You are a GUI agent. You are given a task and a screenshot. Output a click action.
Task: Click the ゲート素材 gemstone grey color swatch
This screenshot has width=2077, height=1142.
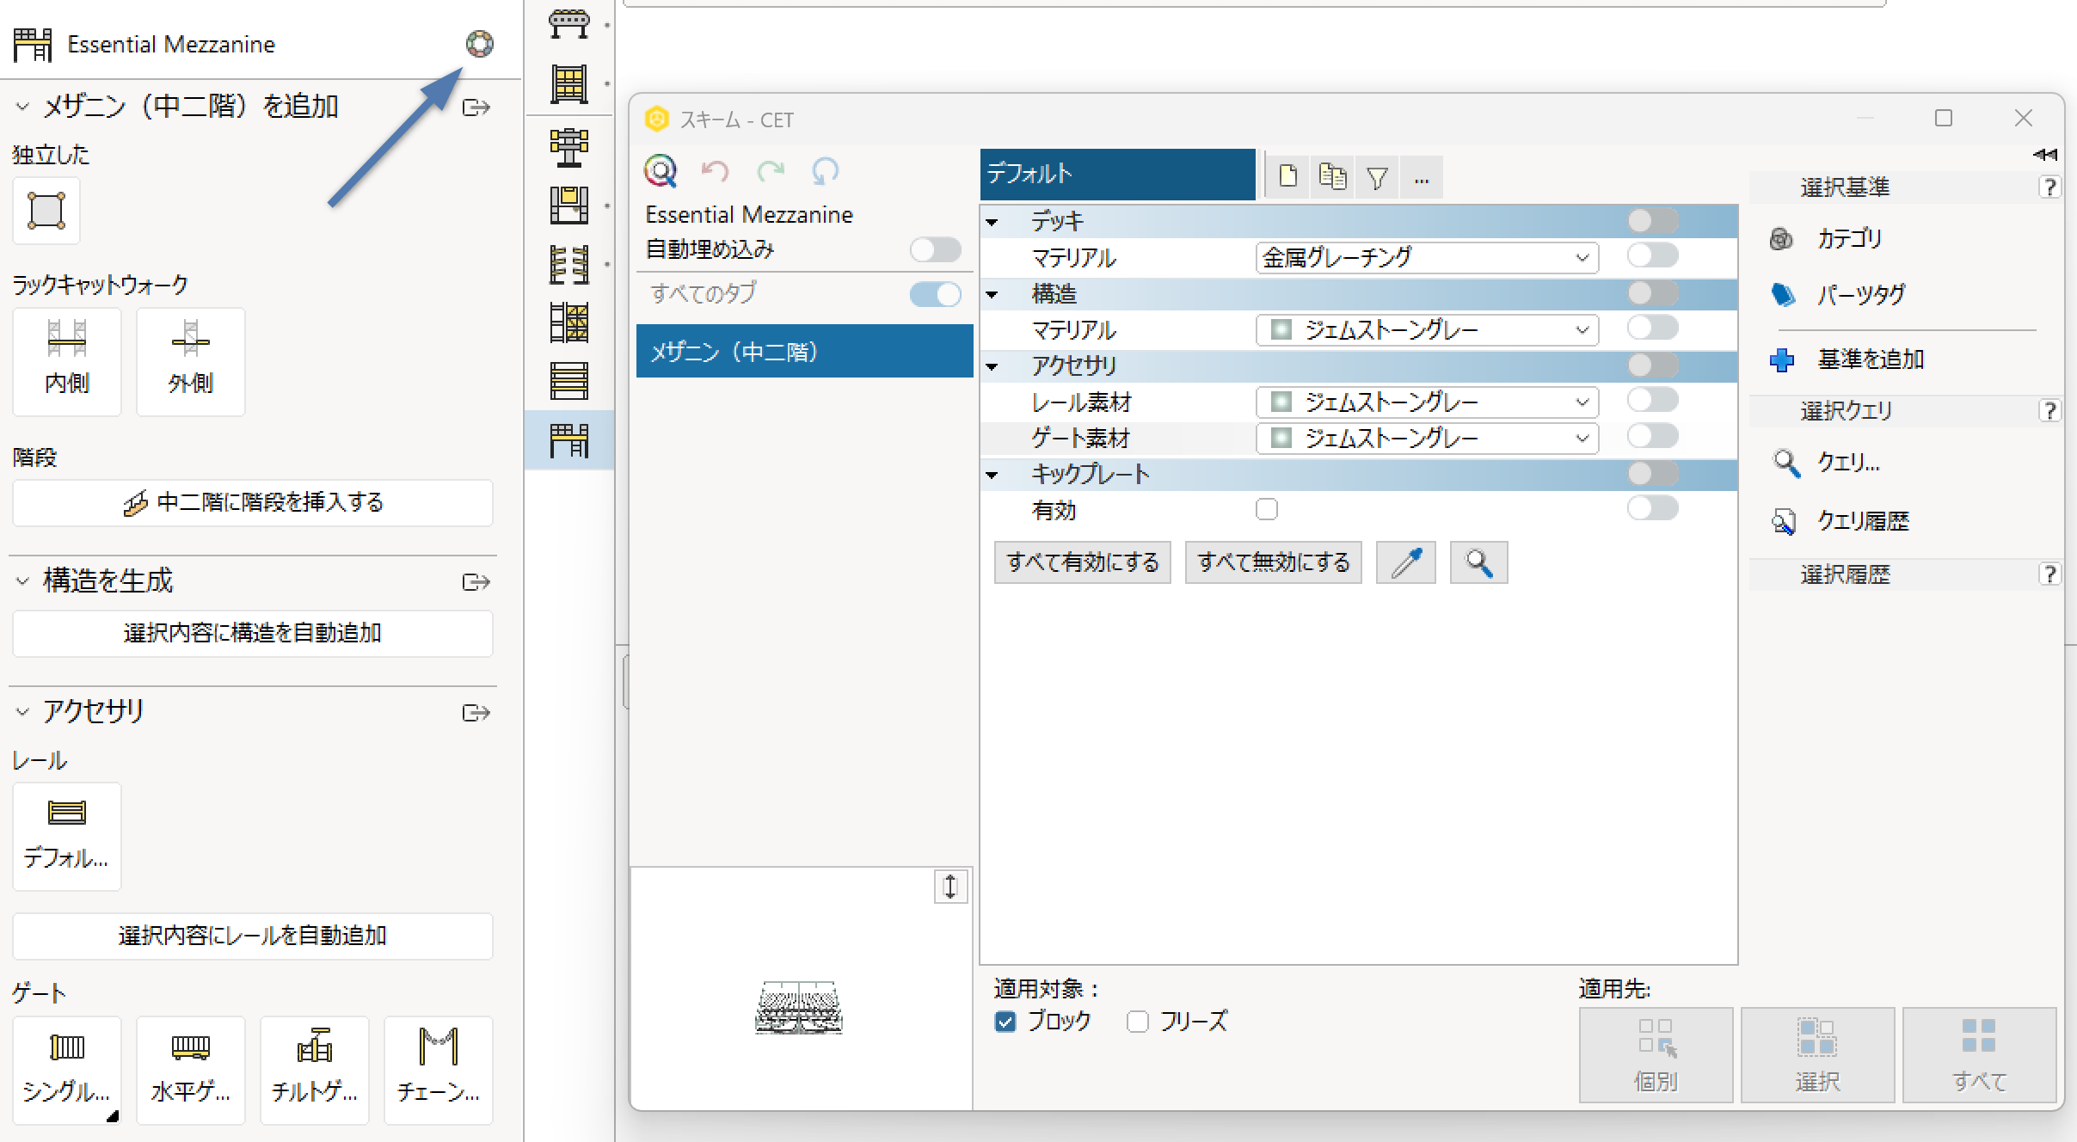pyautogui.click(x=1281, y=439)
